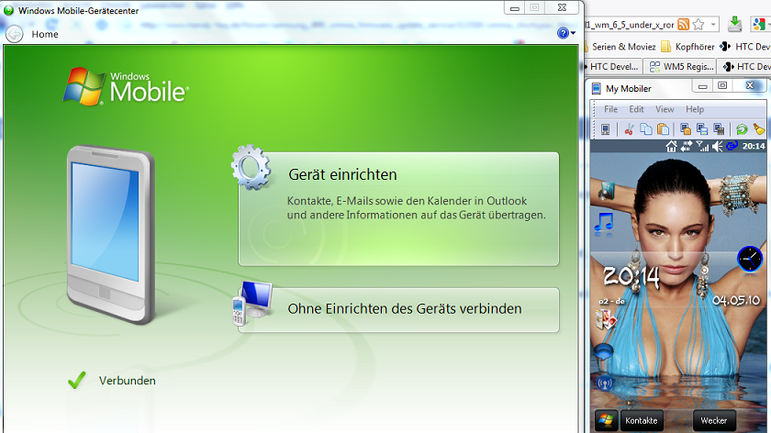This screenshot has width=771, height=433.
Task: Click the Back arrow in Gerätecenter
Action: [15, 34]
